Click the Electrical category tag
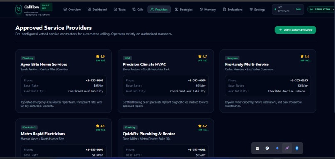This screenshot has height=159, width=335. click(x=29, y=128)
